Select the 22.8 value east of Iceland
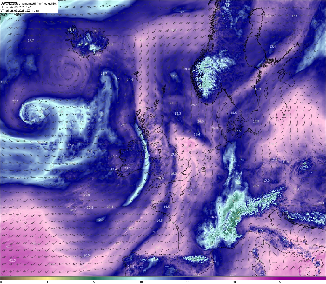This screenshot has width=326, height=284. (x=110, y=45)
